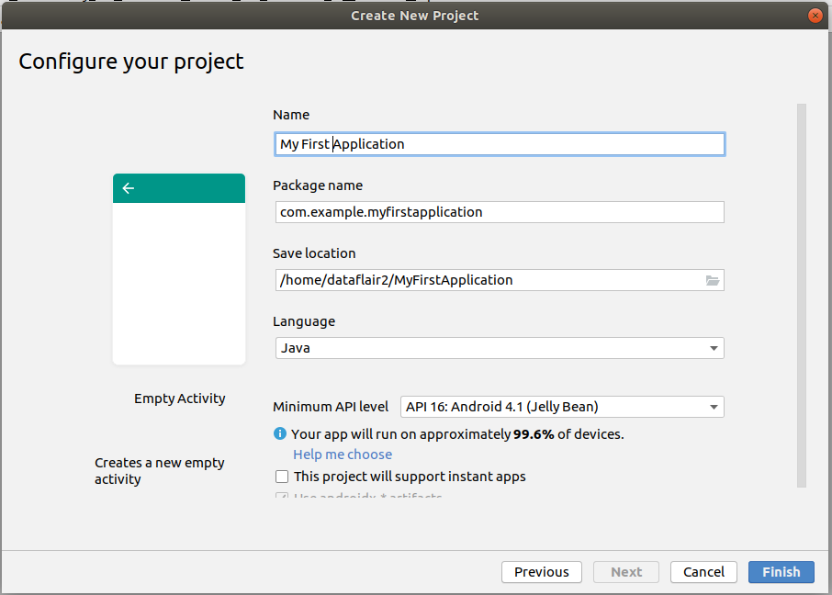The height and width of the screenshot is (595, 832).
Task: Click the vertical scrollbar on the right
Action: (802, 294)
